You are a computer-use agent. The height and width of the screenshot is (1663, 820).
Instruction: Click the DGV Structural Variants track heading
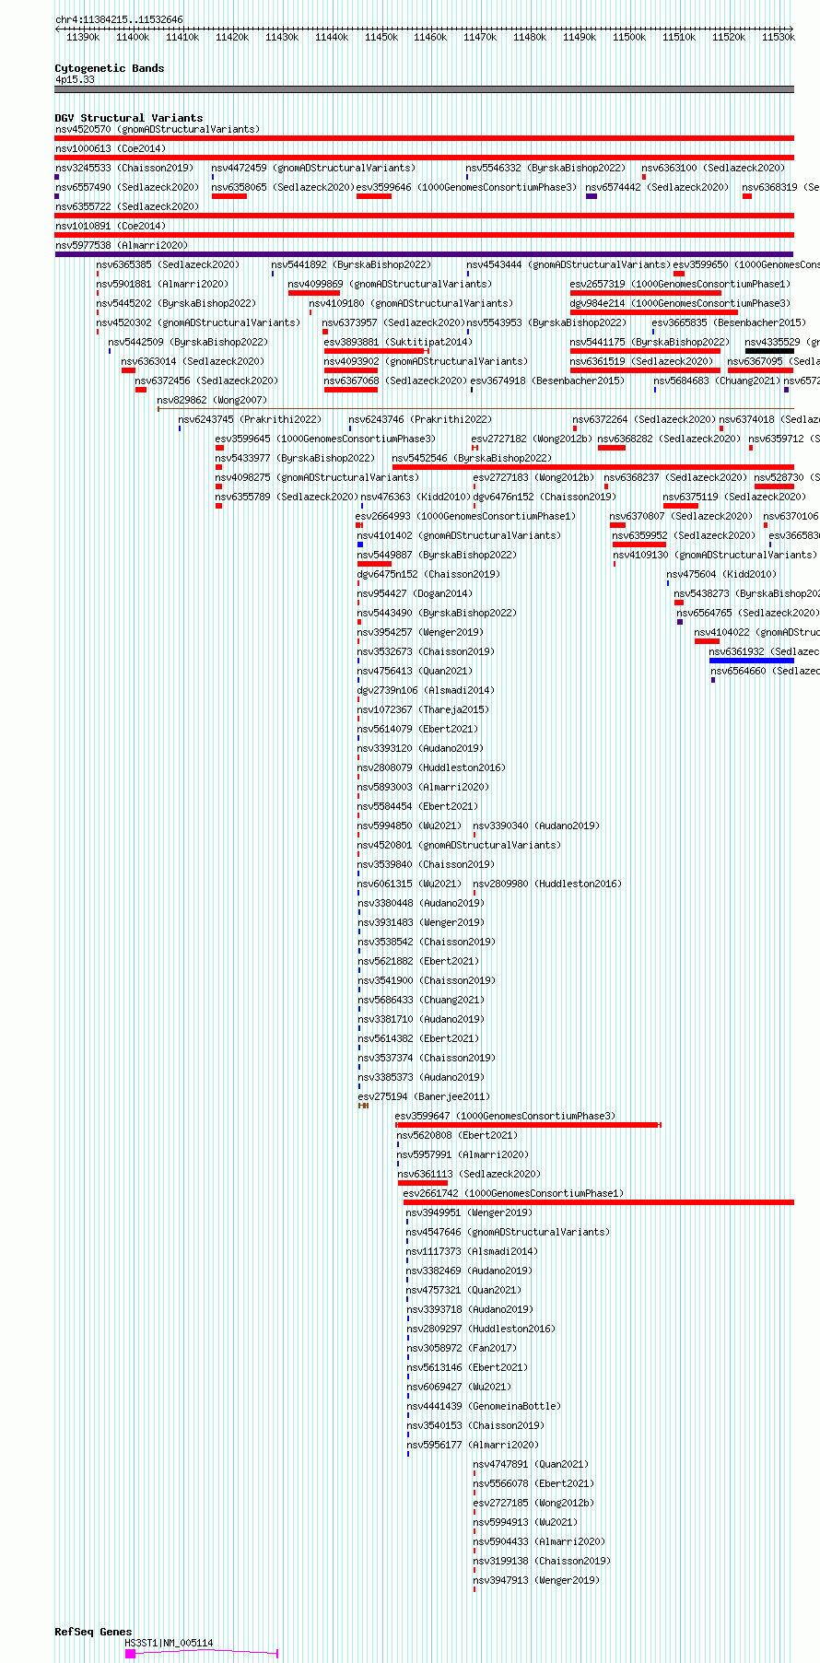[129, 118]
